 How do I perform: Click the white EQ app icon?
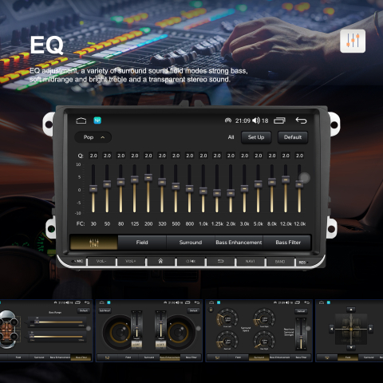tap(353, 41)
